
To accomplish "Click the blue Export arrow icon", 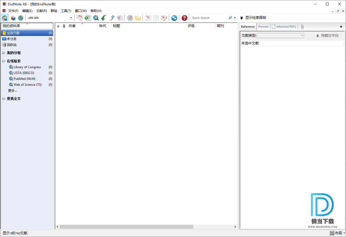I will [x=112, y=18].
